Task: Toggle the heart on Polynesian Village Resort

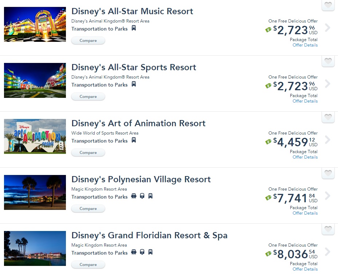Action: coord(327,173)
